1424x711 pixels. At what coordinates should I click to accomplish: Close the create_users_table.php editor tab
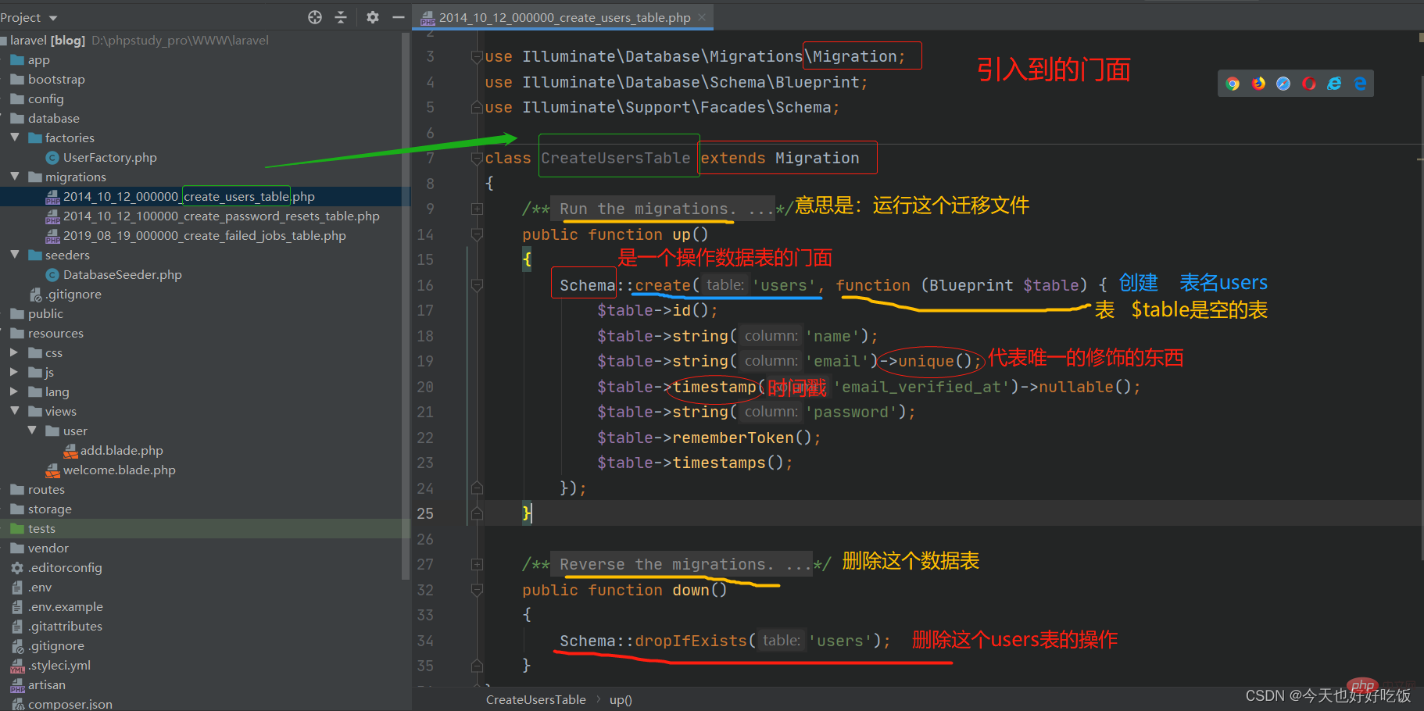click(x=702, y=17)
